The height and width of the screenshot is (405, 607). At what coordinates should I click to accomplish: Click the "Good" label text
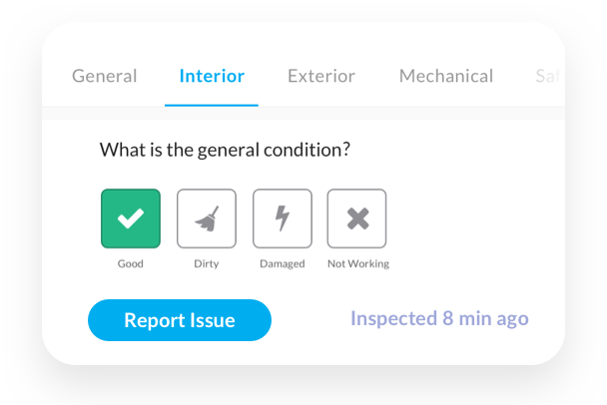(131, 264)
